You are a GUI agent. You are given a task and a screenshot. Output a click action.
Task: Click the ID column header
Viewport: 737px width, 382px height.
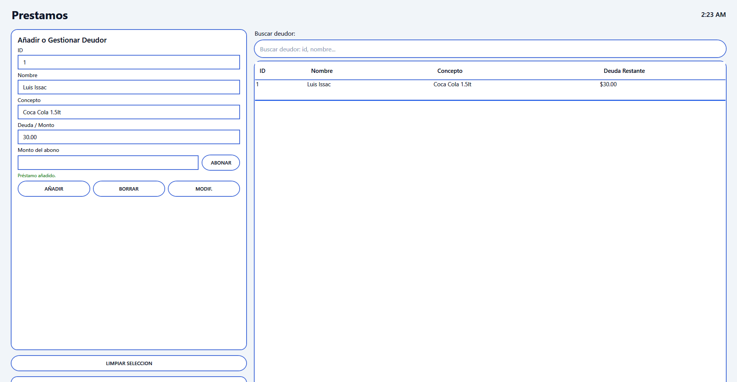point(263,71)
